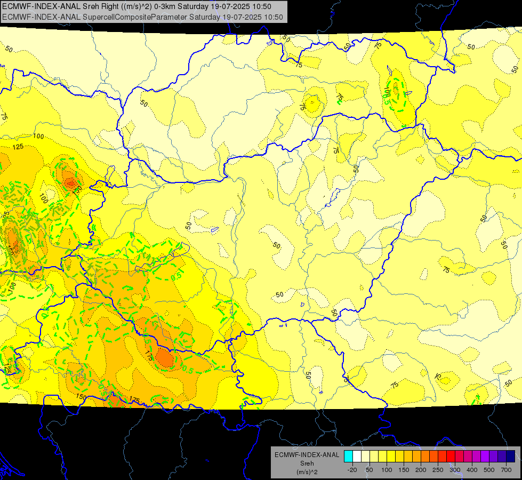Image resolution: width=522 pixels, height=480 pixels.
Task: Click the '700' tick label in the legend
Action: click(507, 470)
